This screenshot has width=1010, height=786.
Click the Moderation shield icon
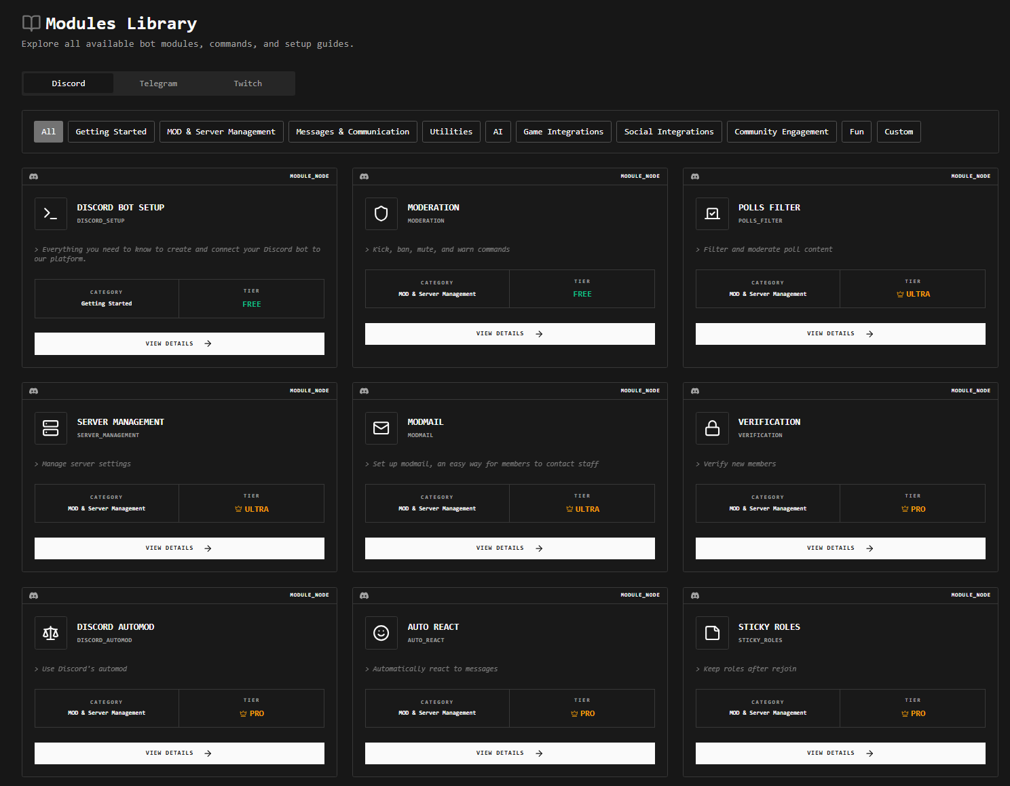[x=381, y=213]
